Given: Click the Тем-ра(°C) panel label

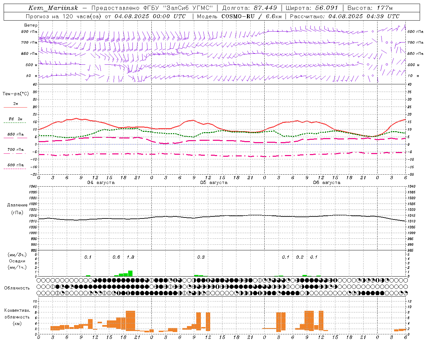Looking at the screenshot, I should (x=16, y=94).
